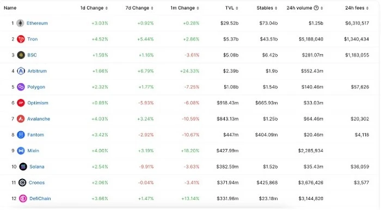
Task: Click the Avalanche logo icon
Action: point(21,119)
